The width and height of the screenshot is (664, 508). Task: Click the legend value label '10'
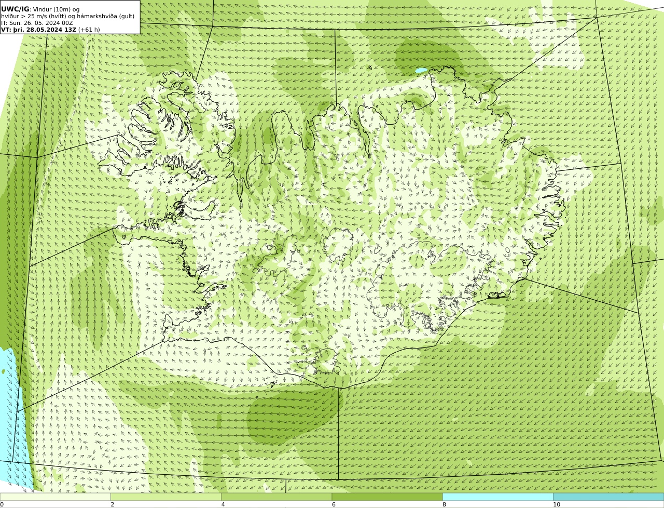(556, 504)
